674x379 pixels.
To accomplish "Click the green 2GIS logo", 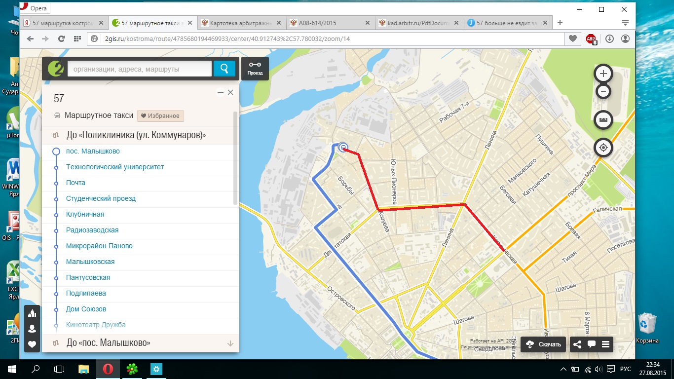I will [57, 69].
